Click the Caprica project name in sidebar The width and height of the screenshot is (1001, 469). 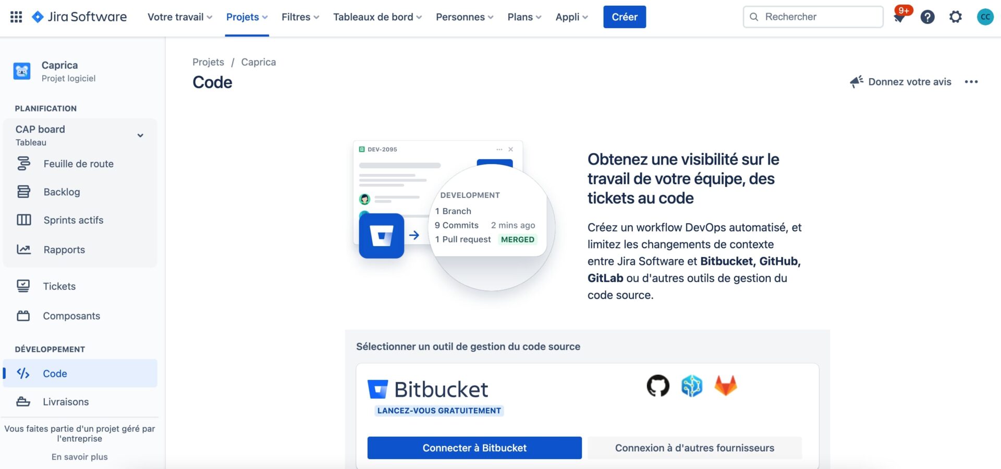coord(59,65)
